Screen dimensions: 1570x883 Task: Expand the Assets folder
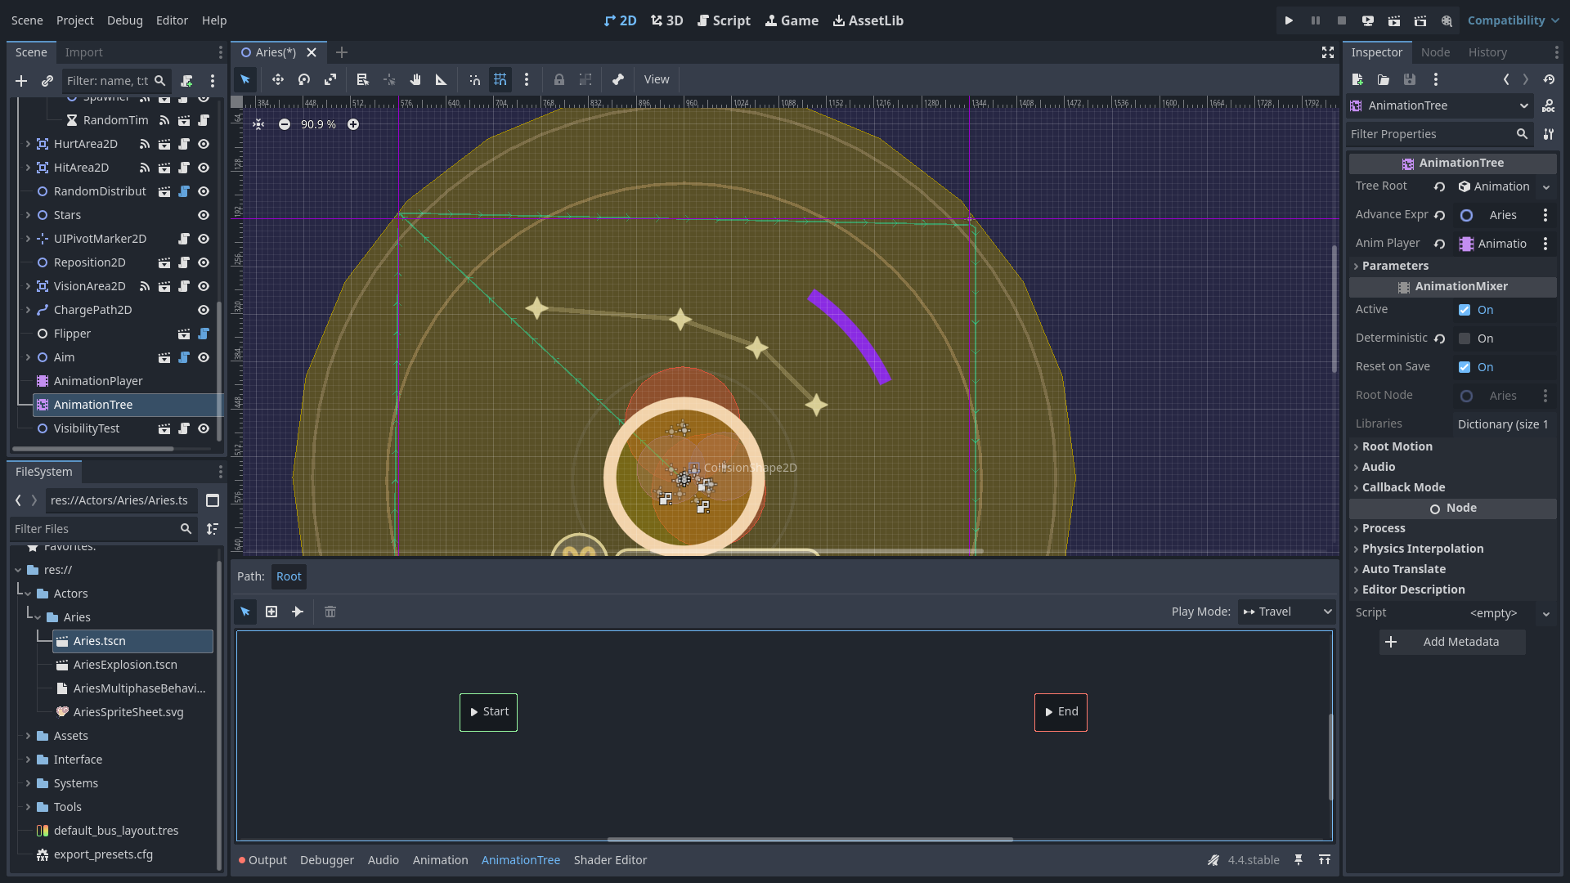28,736
